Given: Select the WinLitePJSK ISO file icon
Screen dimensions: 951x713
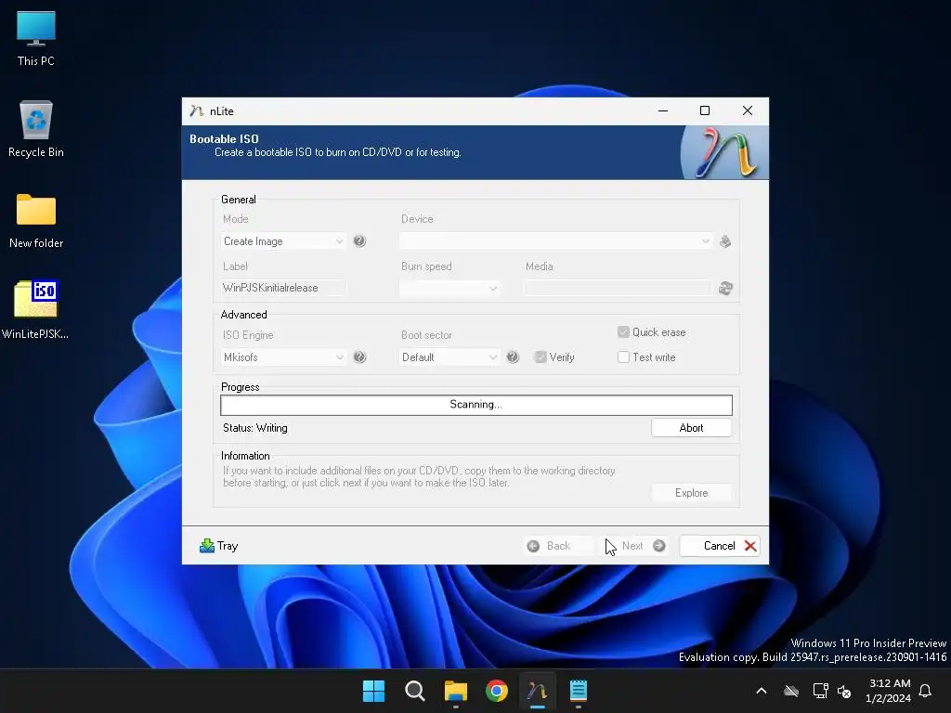Looking at the screenshot, I should tap(36, 309).
